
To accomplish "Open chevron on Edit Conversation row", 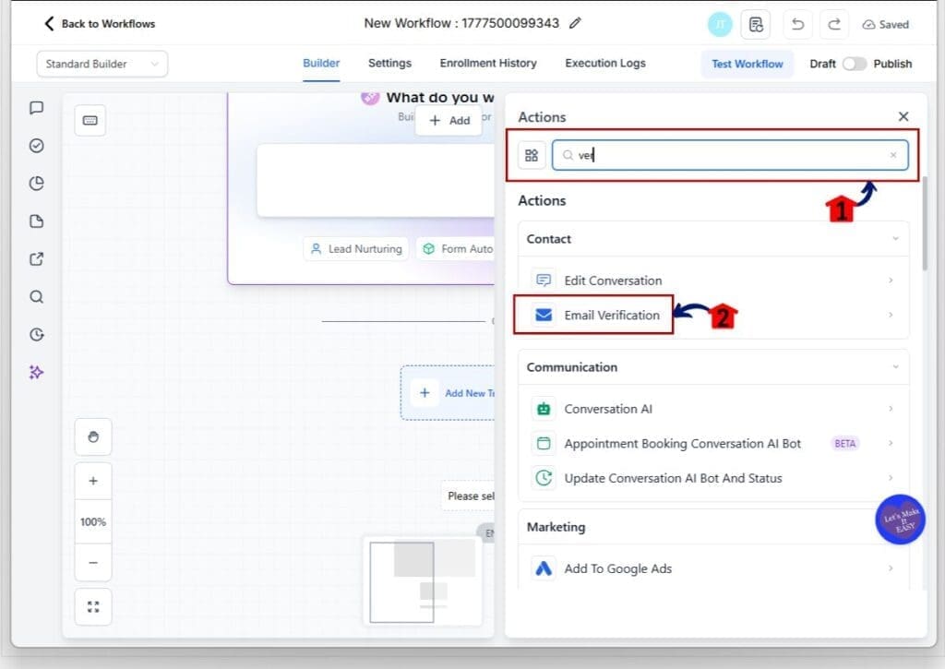I will [x=891, y=281].
